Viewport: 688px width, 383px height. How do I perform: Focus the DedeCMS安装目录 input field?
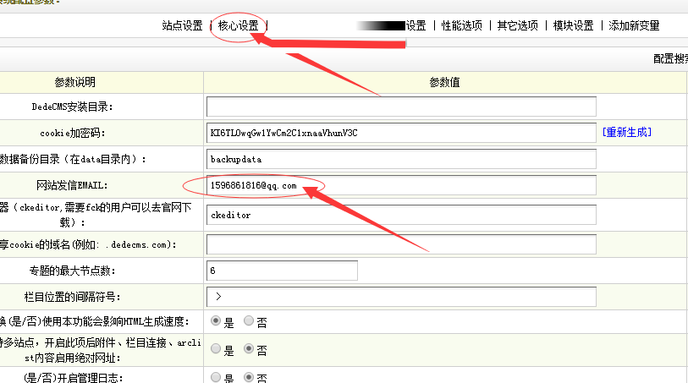click(x=401, y=107)
